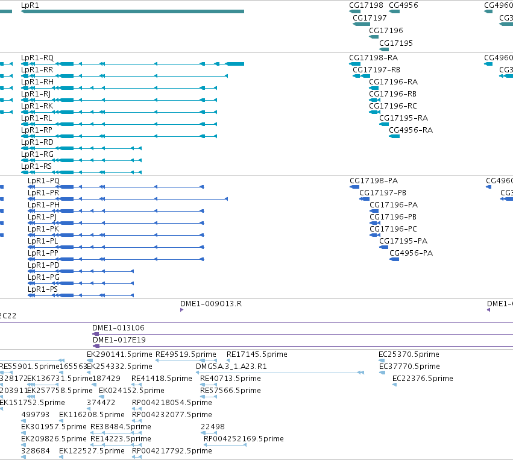513x460 pixels.
Task: Select the RP004252169.5prime label
Action: click(244, 439)
